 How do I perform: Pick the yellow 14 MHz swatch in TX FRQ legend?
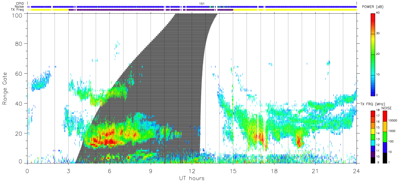[x=373, y=131]
